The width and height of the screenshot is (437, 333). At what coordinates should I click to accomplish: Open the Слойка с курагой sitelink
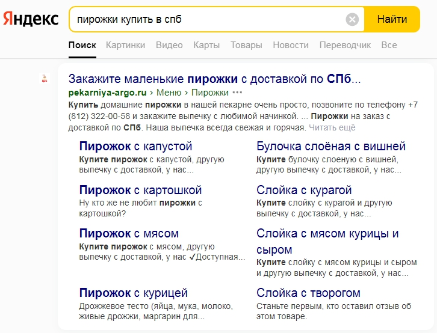304,191
